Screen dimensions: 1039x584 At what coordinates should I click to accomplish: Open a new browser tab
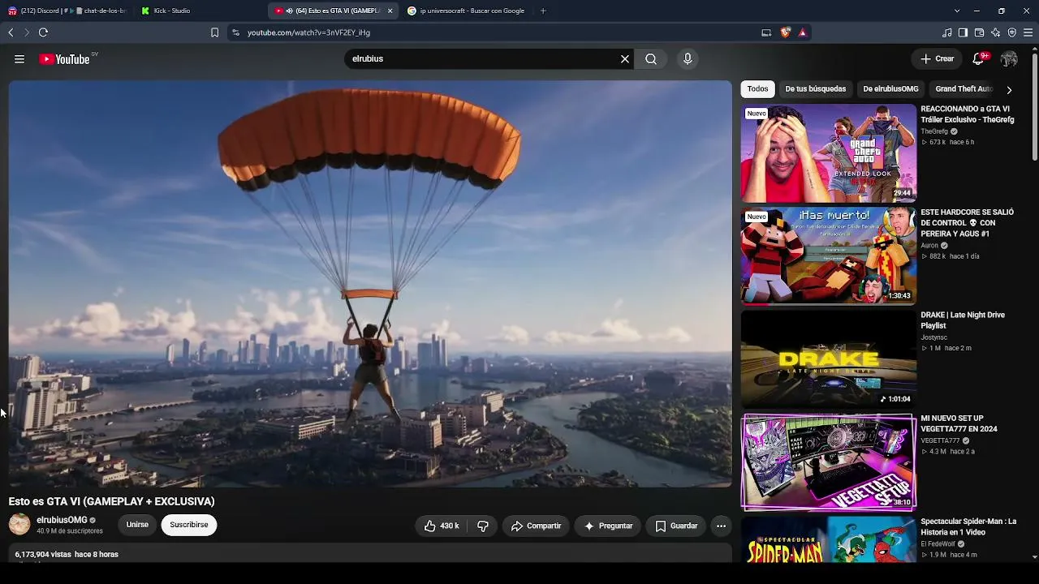point(543,11)
